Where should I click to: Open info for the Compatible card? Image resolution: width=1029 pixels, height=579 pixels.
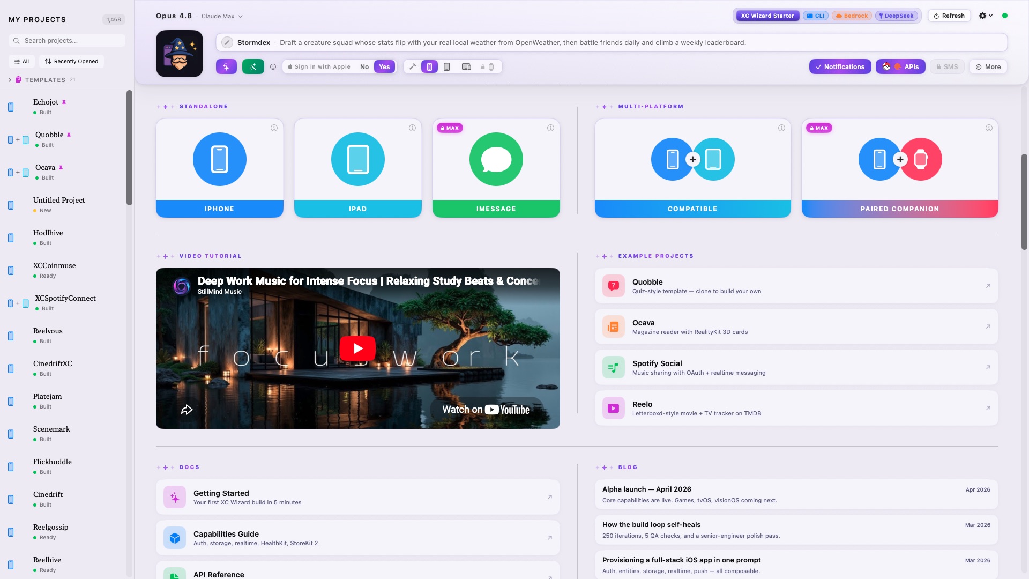(x=781, y=128)
